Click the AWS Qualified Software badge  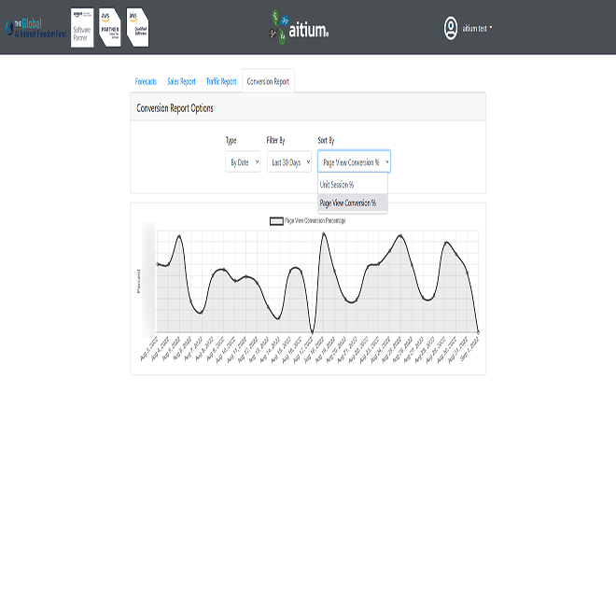[137, 27]
